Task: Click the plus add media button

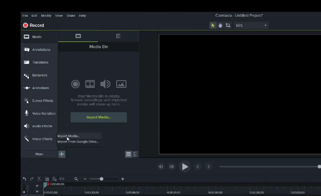Action: [x=61, y=154]
